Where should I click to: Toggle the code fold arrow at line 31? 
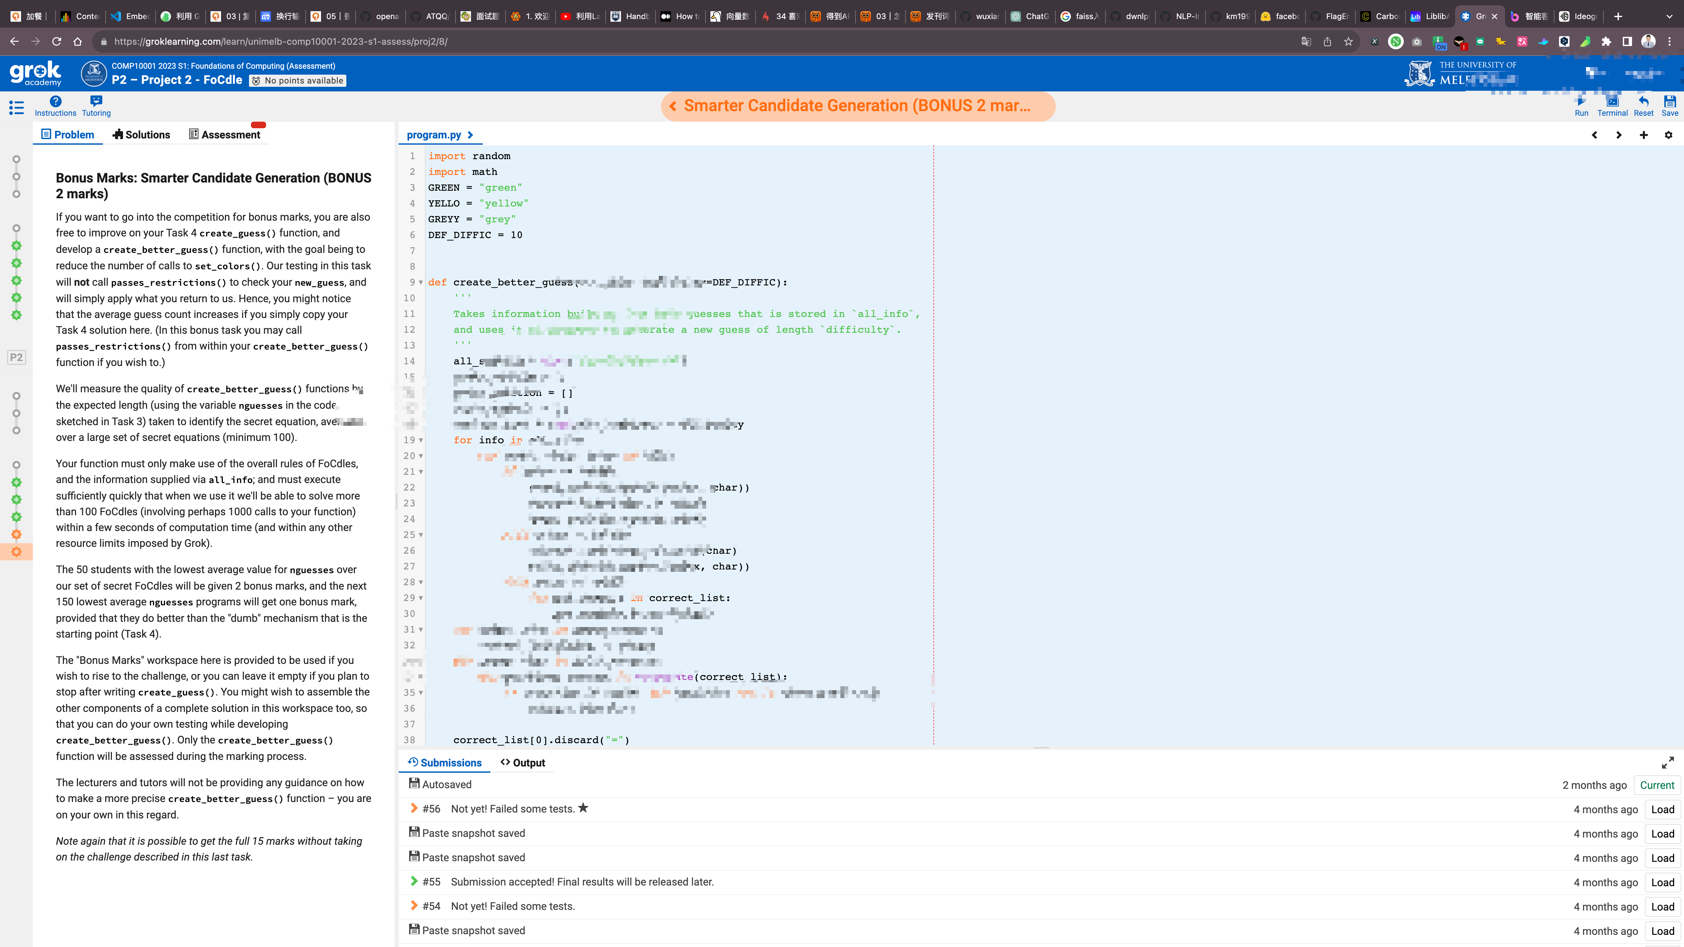(420, 629)
